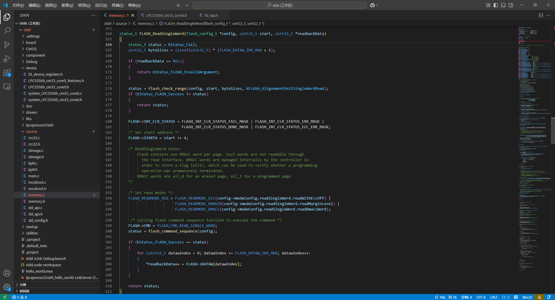Open the Accounts menu icon
This screenshot has height=300, width=555.
point(7,273)
